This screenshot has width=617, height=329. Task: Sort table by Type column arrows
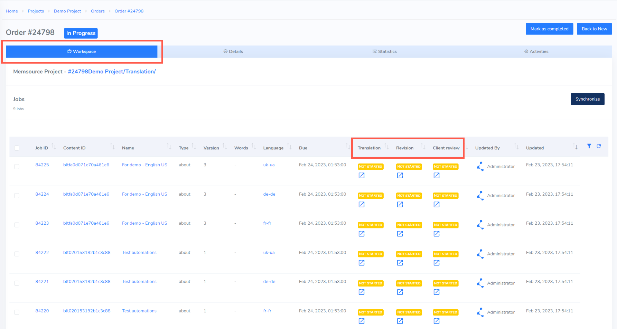click(194, 146)
